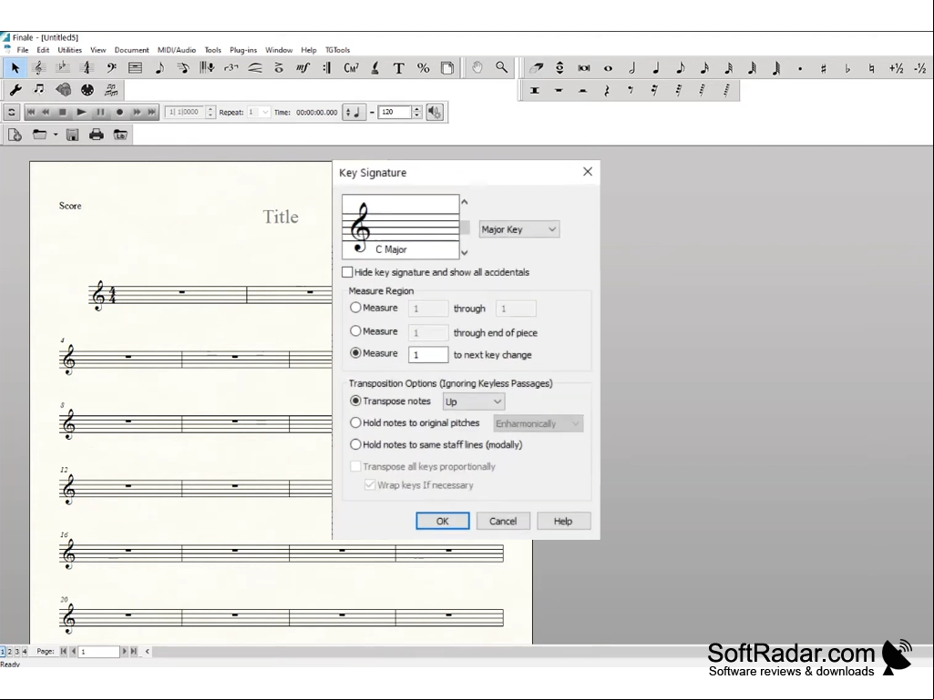Viewport: 934px width, 700px height.
Task: Select the Expression mf tool
Action: coord(303,68)
